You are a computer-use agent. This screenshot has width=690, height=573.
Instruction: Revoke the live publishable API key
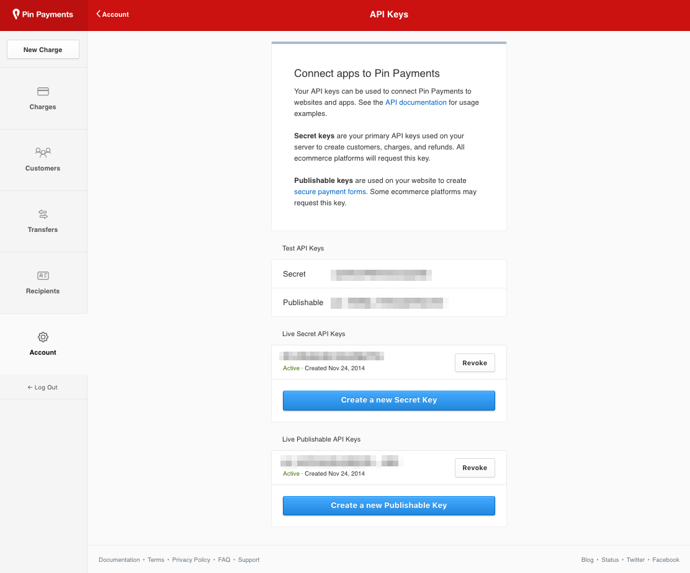tap(475, 468)
